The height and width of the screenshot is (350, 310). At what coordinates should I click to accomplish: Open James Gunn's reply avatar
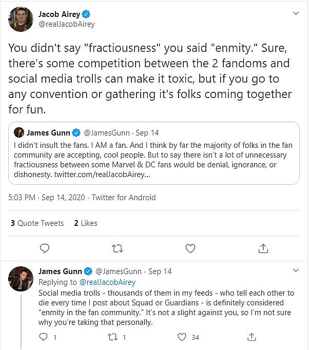pyautogui.click(x=21, y=279)
